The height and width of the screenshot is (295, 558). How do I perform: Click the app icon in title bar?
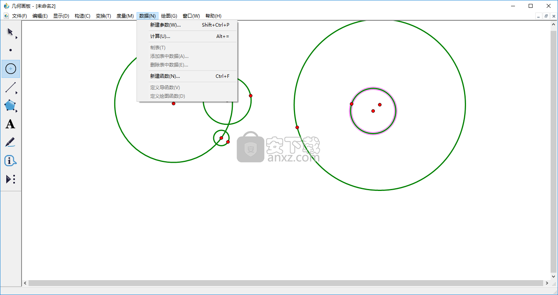pyautogui.click(x=6, y=6)
